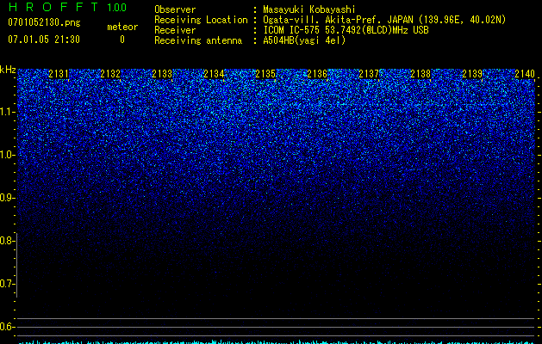Viewport: 542px width, 344px height.
Task: Click the Receiving antenna label
Action: tap(198, 40)
